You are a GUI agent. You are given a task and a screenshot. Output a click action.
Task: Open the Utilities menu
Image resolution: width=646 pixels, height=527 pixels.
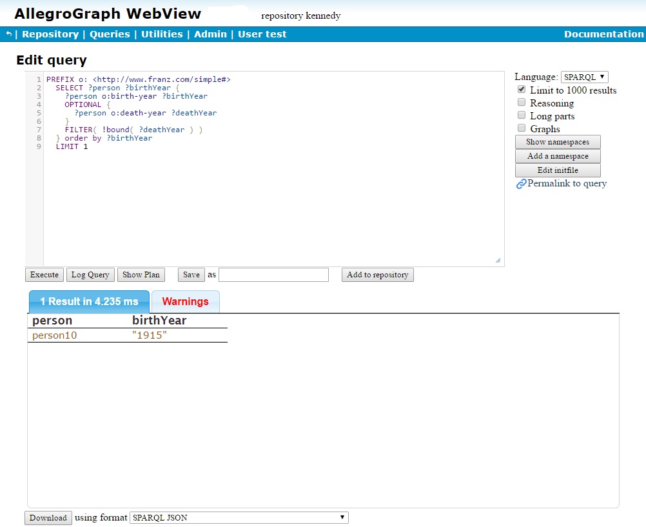162,34
